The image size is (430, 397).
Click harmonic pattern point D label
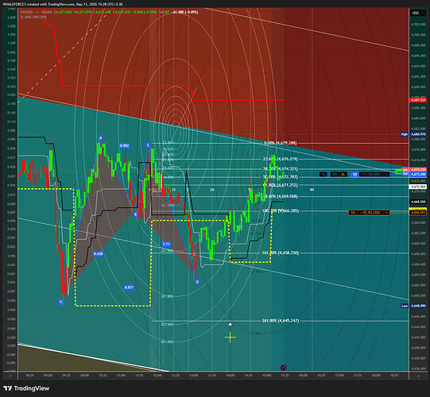(197, 282)
